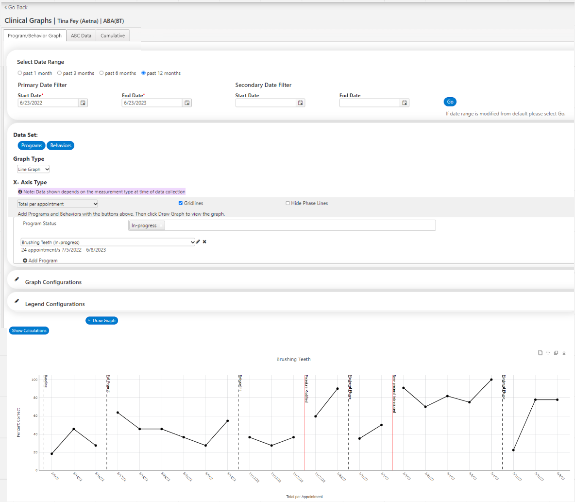Switch to Cumulative tab
Viewport: 575px width, 502px height.
[113, 35]
